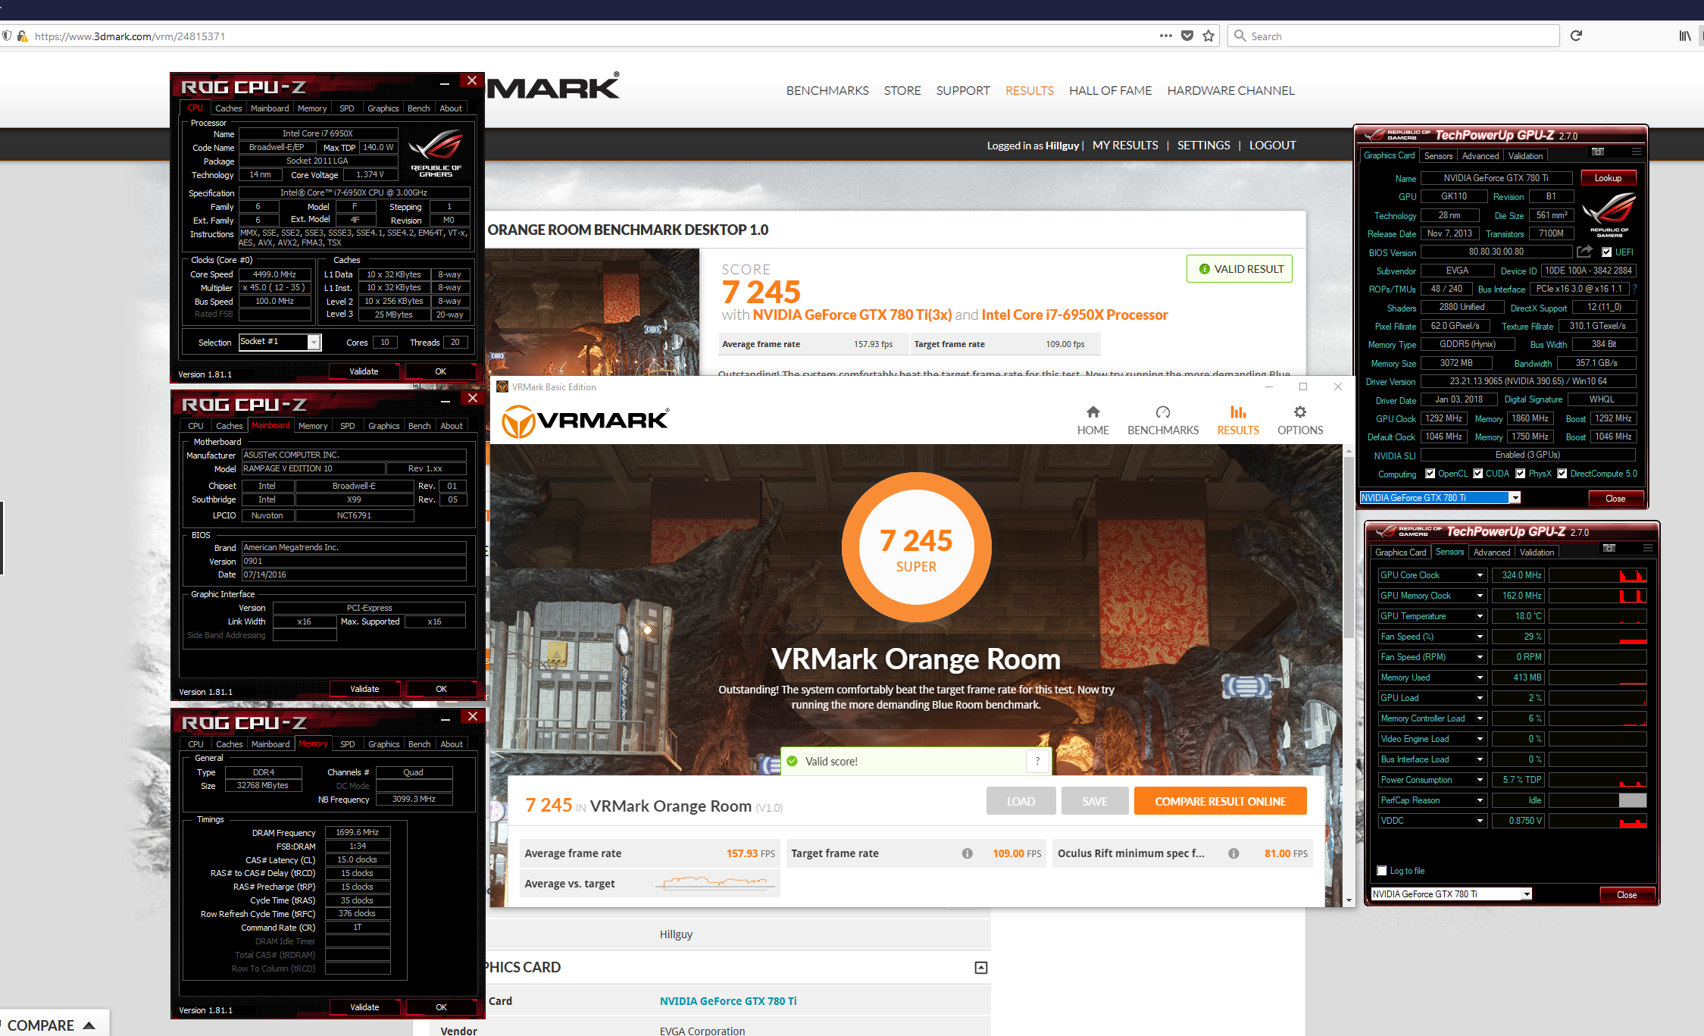This screenshot has height=1036, width=1704.
Task: Open the GPU Memory Clock sensor dropdown
Action: (1480, 596)
